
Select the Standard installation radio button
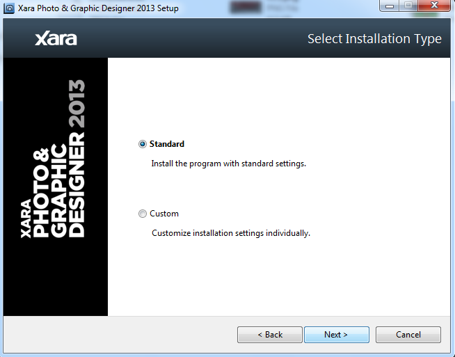[x=142, y=144]
